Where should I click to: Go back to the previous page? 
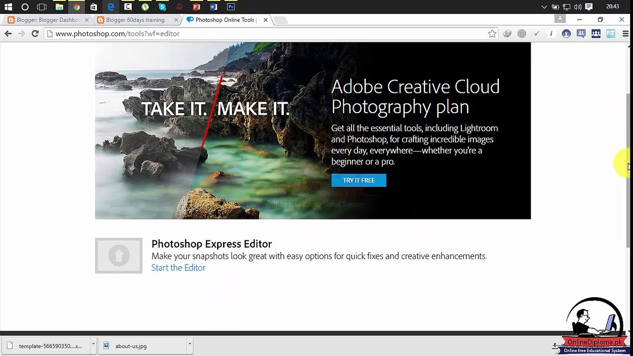click(x=8, y=34)
